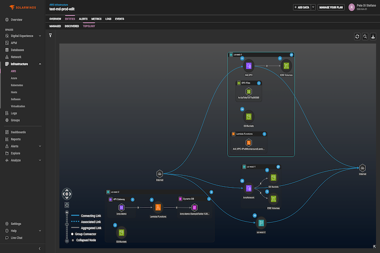This screenshot has width=380, height=253.
Task: Collapse the left sidebar with bottom chevron
Action: (40, 248)
